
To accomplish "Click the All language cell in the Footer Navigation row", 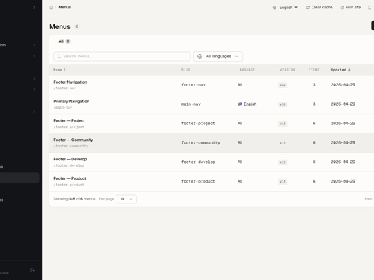I will click(x=240, y=85).
